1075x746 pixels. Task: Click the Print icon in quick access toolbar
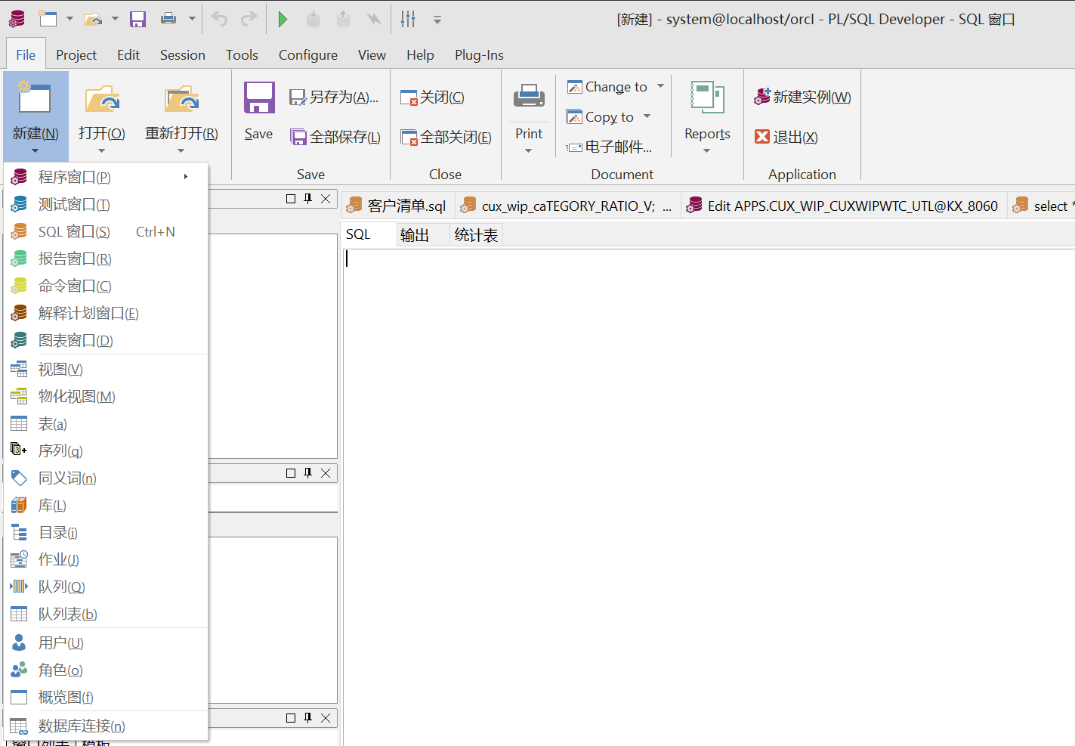click(x=168, y=19)
